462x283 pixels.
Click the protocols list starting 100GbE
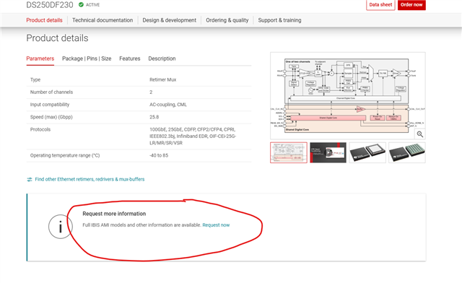[193, 136]
